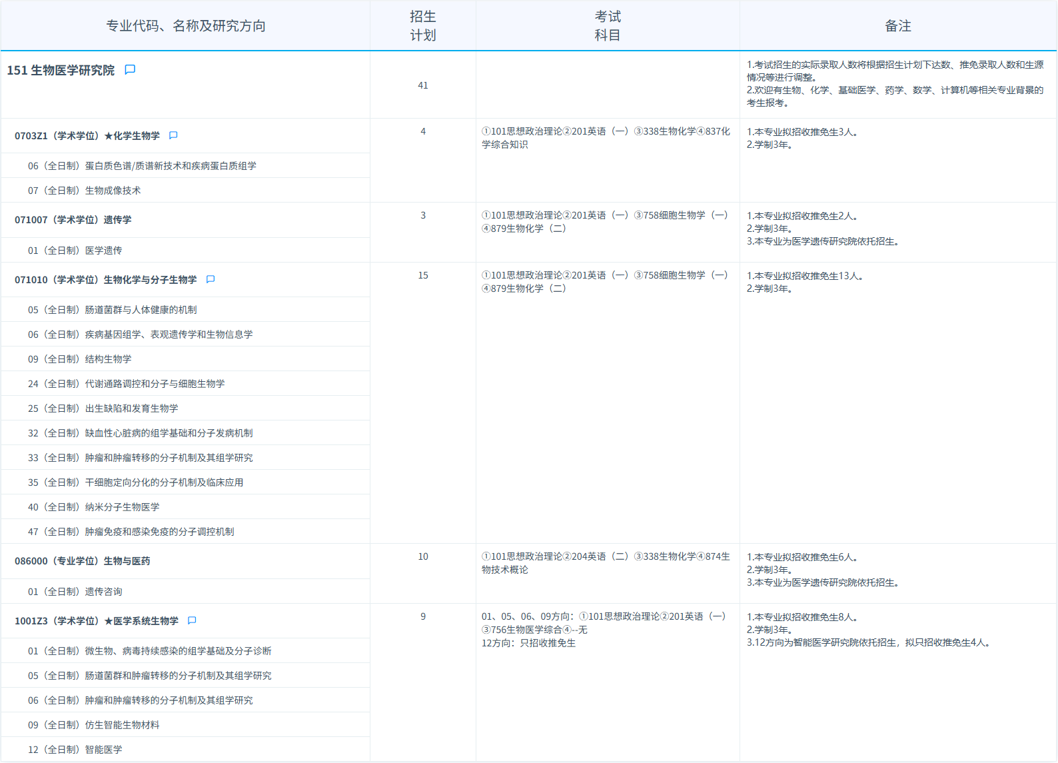The height and width of the screenshot is (763, 1058).
Task: Select direction 25 出生缺陷和发育生物学
Action: point(103,408)
